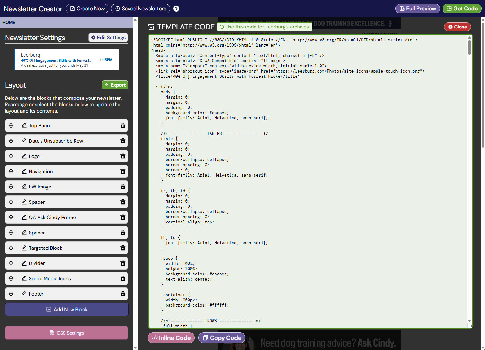Edit the Targeted Block pencil icon

[x=24, y=248]
